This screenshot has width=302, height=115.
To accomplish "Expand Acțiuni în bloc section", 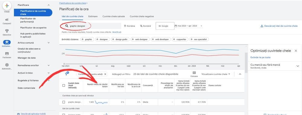I will [x=49, y=73].
